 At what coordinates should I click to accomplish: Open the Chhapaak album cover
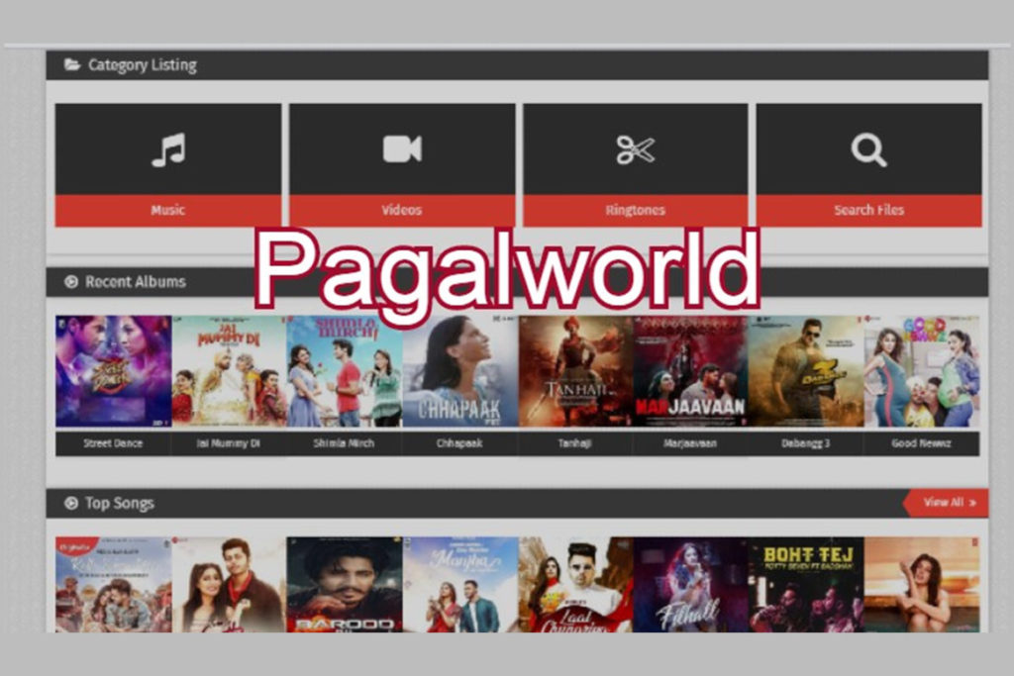(x=460, y=371)
